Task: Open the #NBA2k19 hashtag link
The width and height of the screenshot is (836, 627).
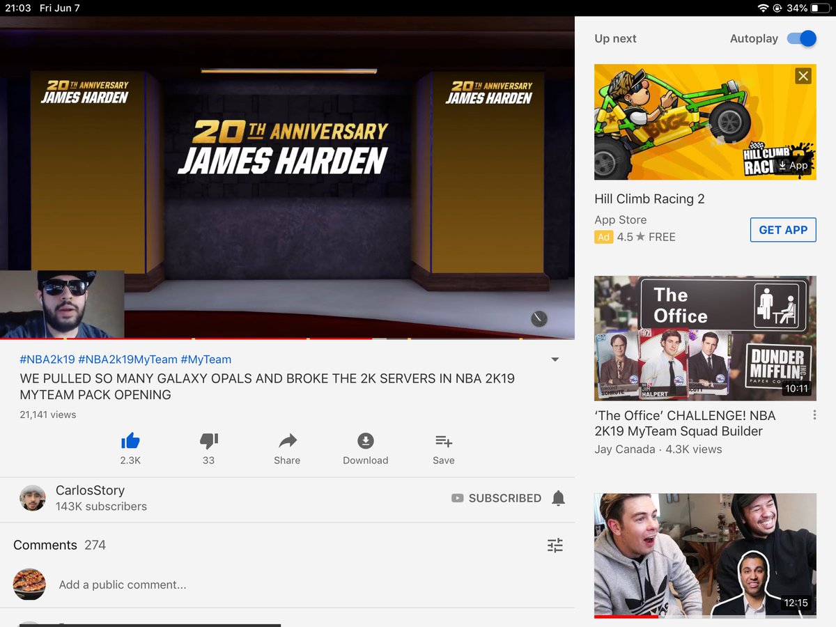Action: tap(47, 359)
